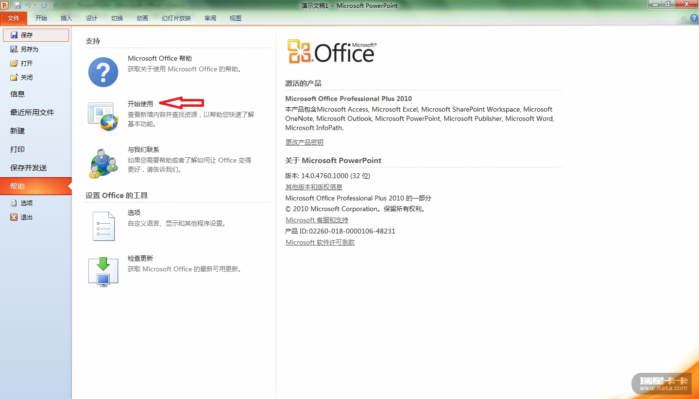Click the version text 14.0.4760.1000 (32 位)

(336, 176)
